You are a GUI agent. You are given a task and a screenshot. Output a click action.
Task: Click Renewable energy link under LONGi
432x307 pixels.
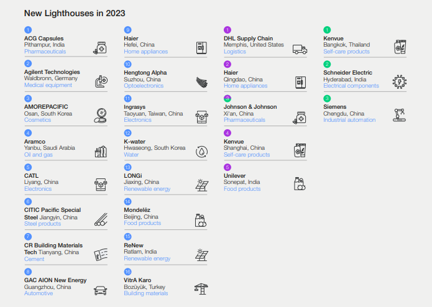[x=147, y=189]
